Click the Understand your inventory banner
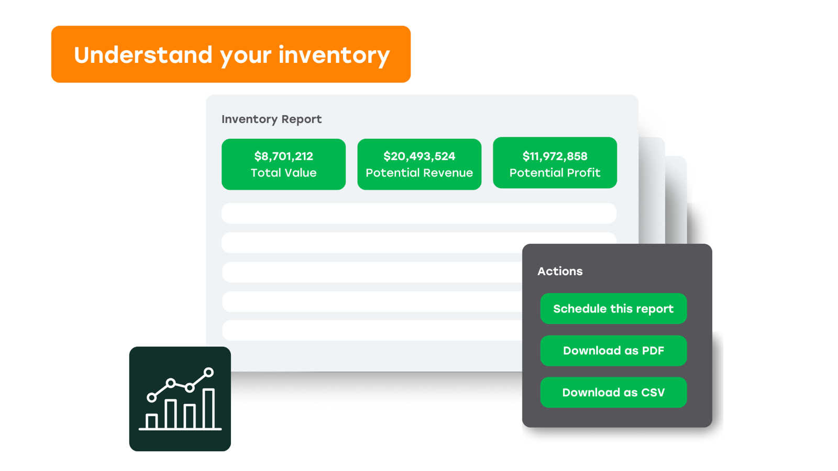This screenshot has height=471, width=838. click(231, 54)
